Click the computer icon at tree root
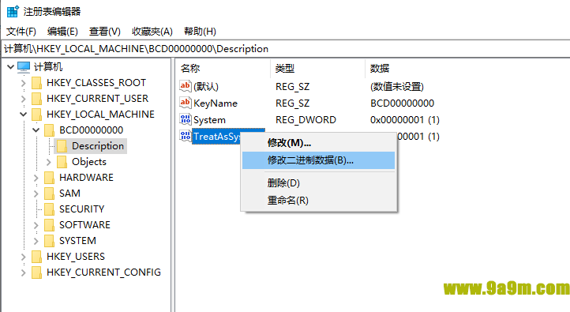The image size is (570, 312). [24, 67]
